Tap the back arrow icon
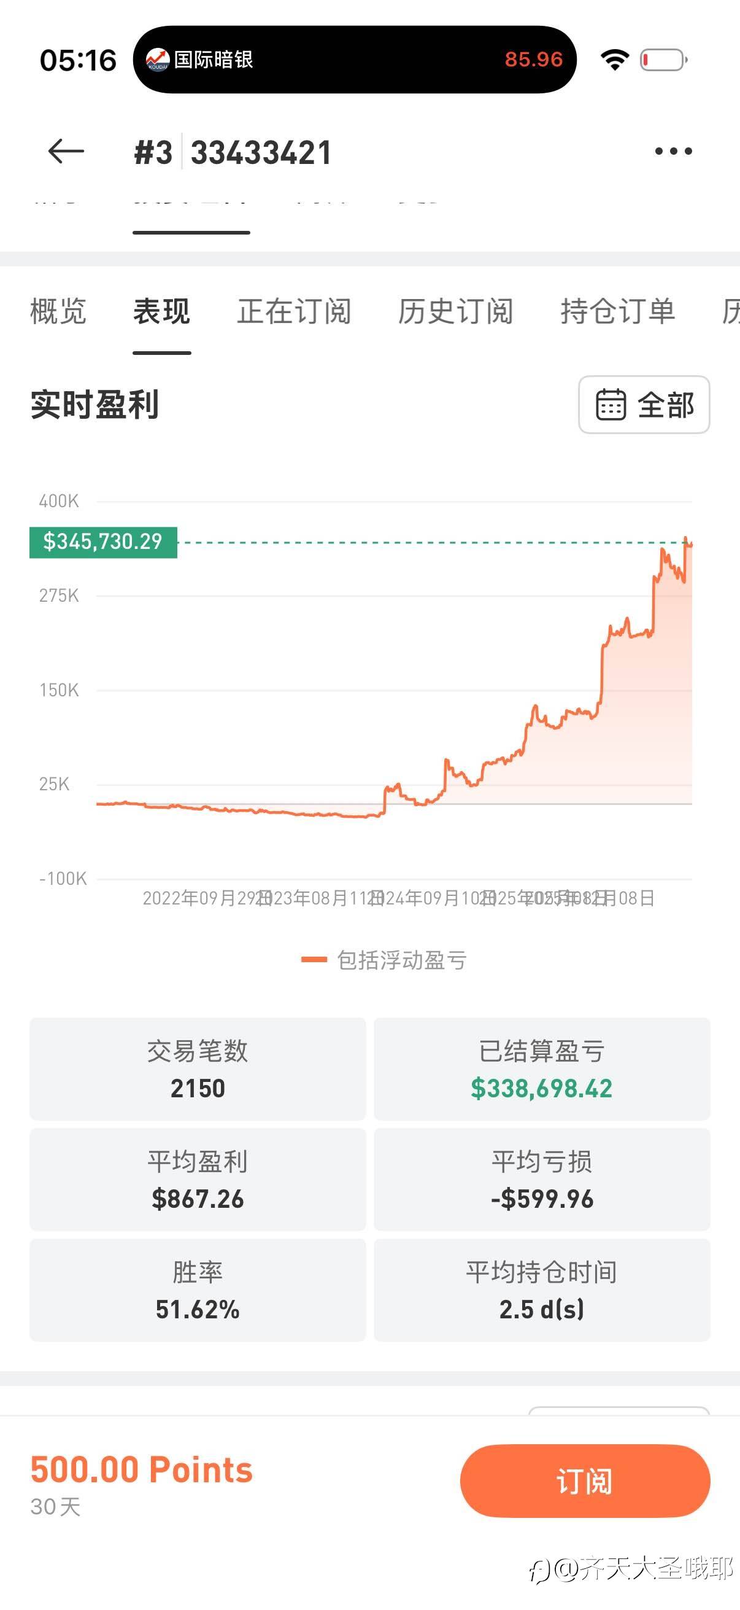 coord(66,151)
